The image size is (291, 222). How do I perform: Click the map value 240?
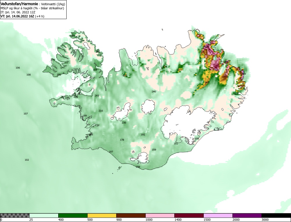(x=154, y=92)
